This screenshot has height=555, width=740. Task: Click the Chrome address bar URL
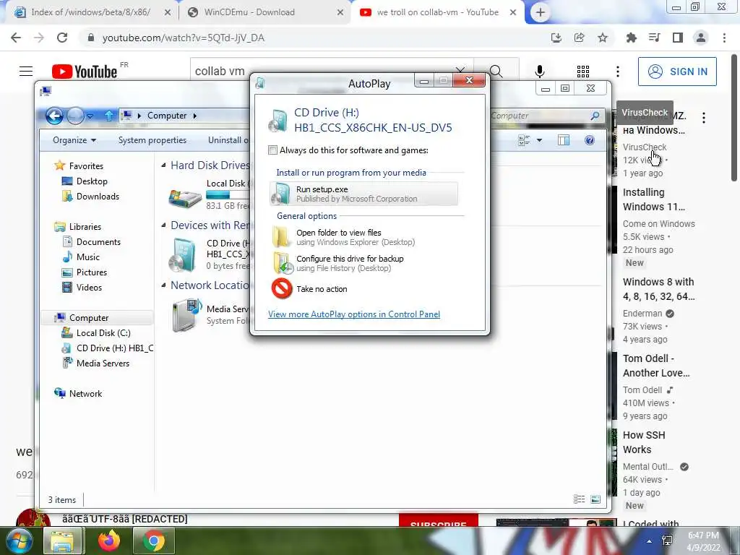pyautogui.click(x=183, y=38)
